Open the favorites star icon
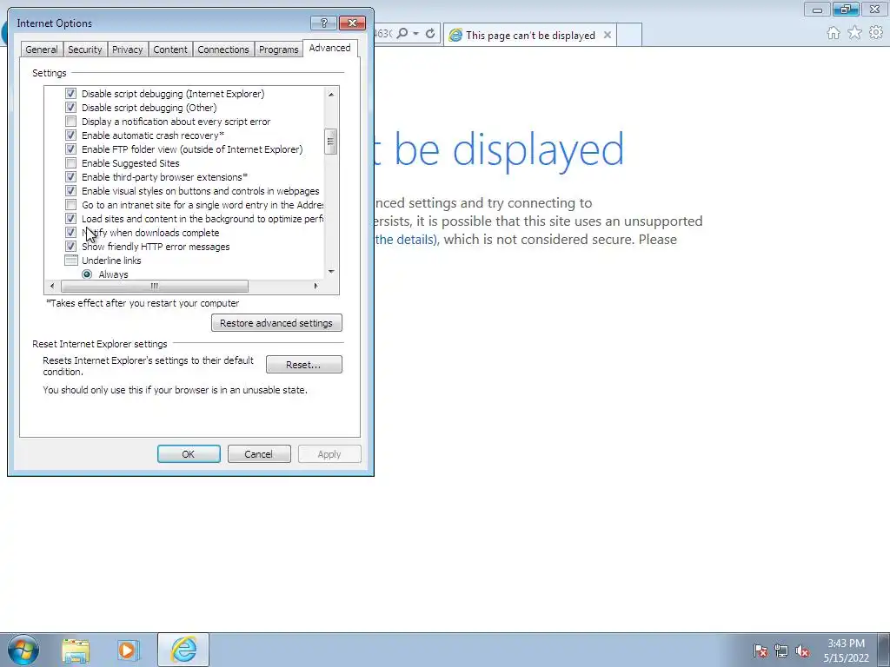890x667 pixels. 854,33
